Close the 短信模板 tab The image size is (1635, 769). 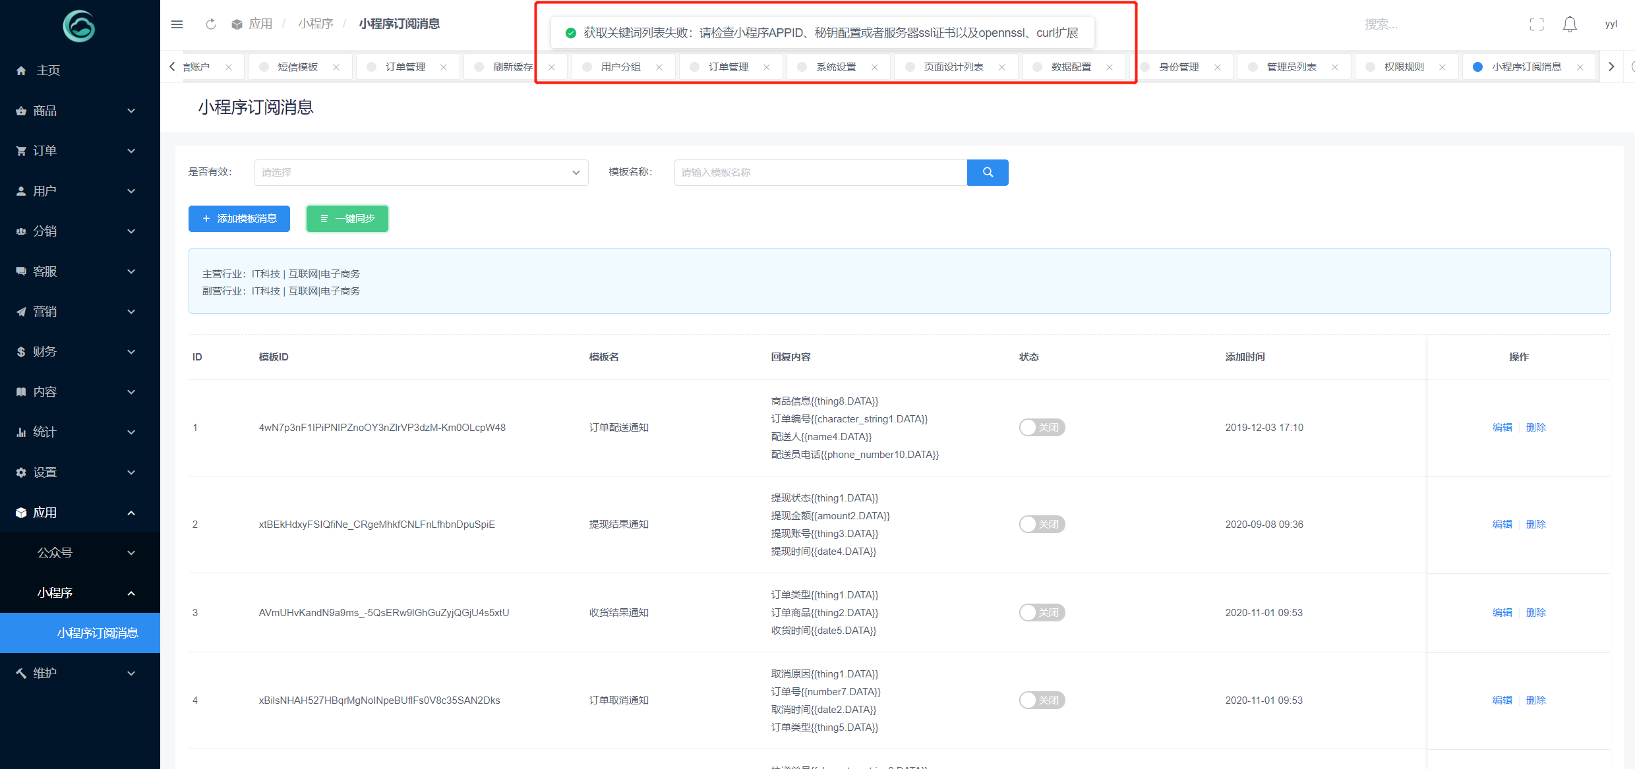coord(336,67)
